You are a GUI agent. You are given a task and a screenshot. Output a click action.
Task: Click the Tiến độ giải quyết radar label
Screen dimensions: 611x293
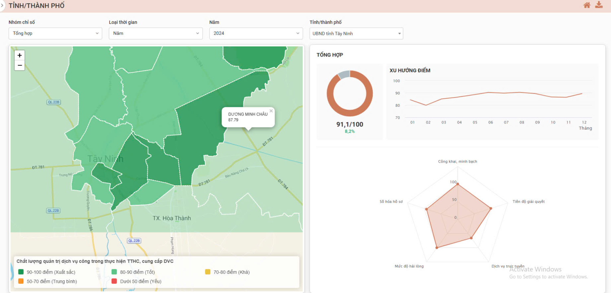click(x=529, y=202)
